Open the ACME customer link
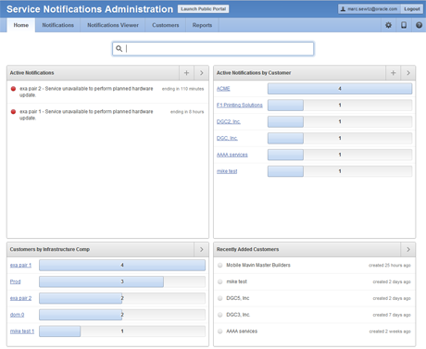This screenshot has width=426, height=349. point(223,89)
